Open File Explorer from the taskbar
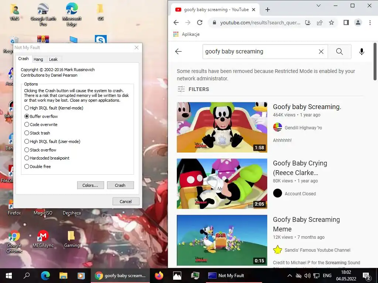The width and height of the screenshot is (378, 283). [x=63, y=276]
